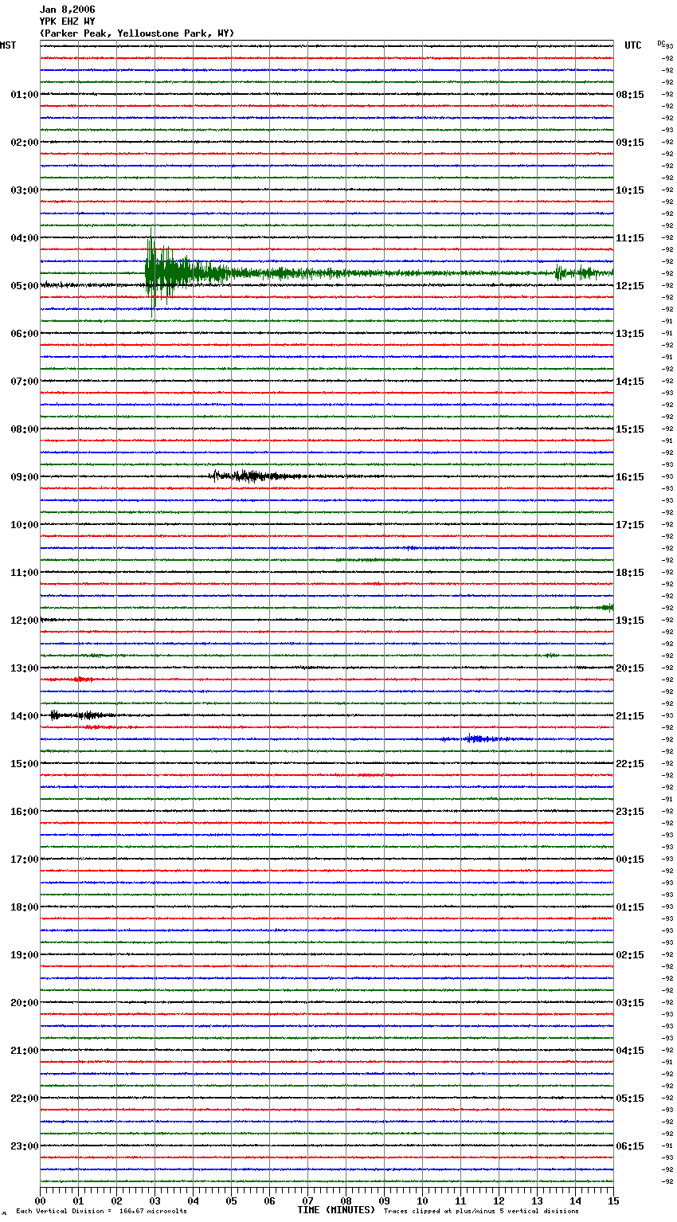The image size is (677, 1222).
Task: Select the '07:00' MST hour label
Action: (25, 382)
